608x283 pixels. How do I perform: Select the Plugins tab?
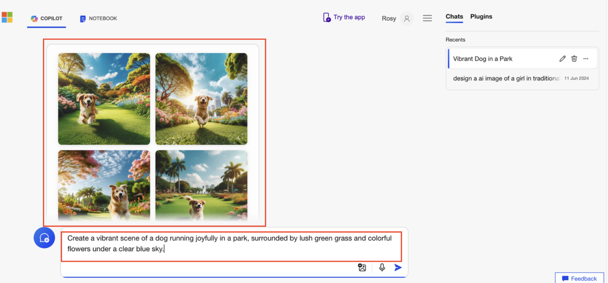[481, 16]
